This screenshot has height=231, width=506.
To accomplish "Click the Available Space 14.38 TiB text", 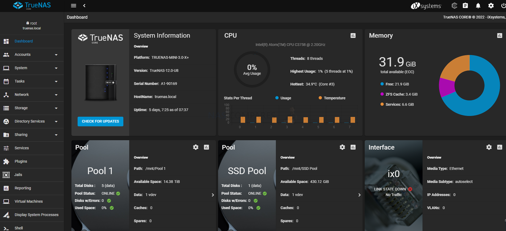I will (157, 182).
